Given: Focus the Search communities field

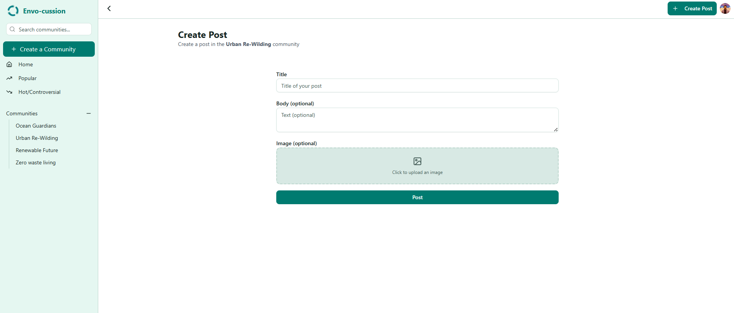Looking at the screenshot, I should pyautogui.click(x=49, y=29).
